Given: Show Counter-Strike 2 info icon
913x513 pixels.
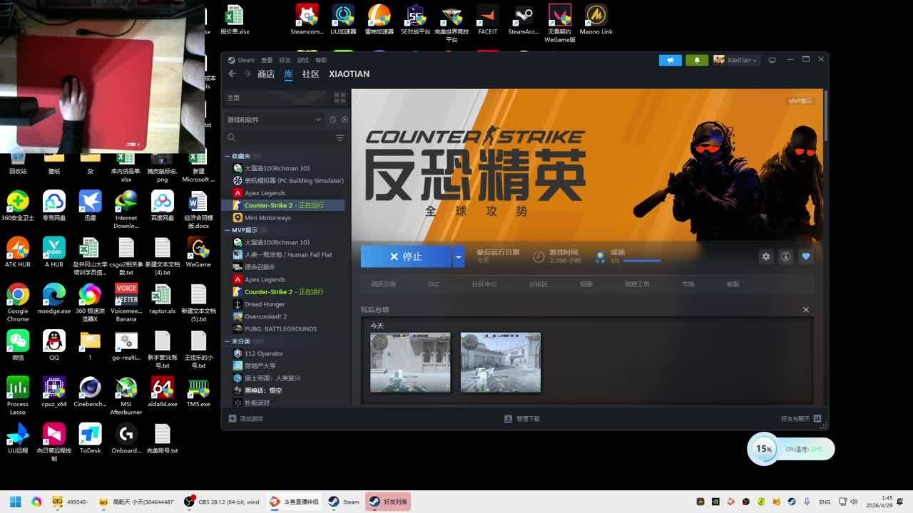Looking at the screenshot, I should click(786, 256).
